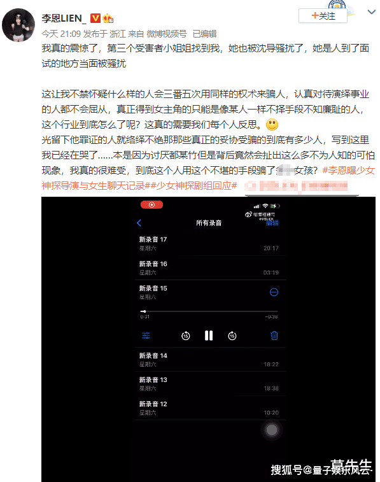
Task: Pause the recording playback
Action: [x=209, y=336]
